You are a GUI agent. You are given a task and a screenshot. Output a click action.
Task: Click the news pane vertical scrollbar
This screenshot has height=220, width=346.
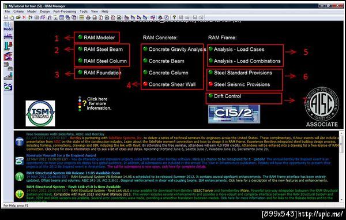[341, 166]
